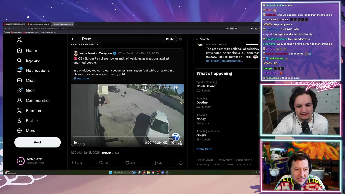This screenshot has width=345, height=194.
Task: Open Nothing Burger bookmark
Action: pyautogui.click(x=16, y=32)
